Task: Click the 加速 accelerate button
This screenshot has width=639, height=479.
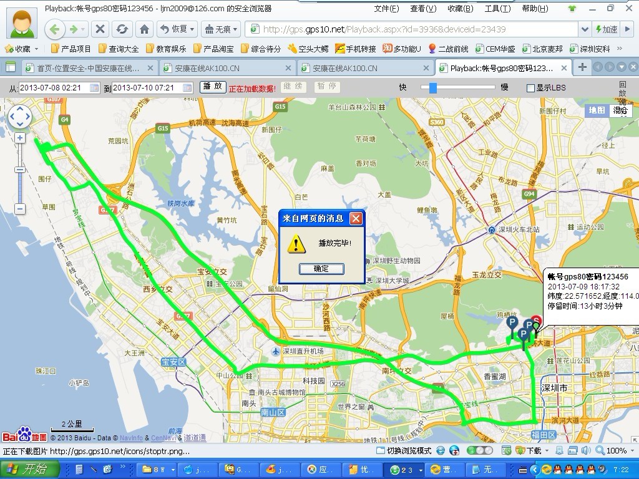Action: point(607,29)
